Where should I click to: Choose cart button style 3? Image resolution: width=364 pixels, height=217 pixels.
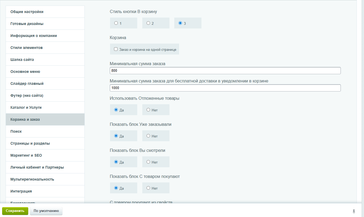pos(180,23)
